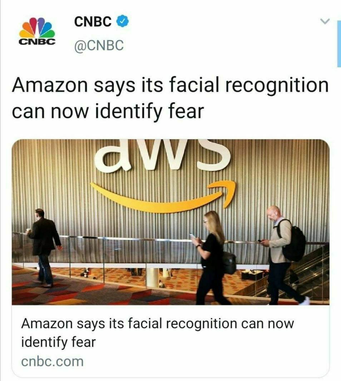Expand the tweet options chevron menu

(325, 21)
